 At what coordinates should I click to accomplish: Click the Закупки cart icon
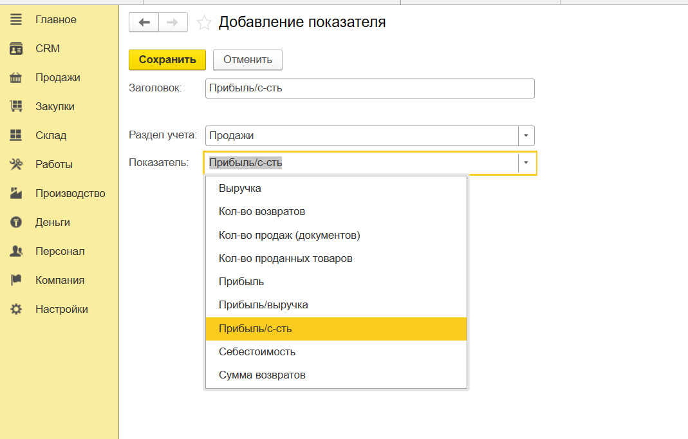[16, 107]
